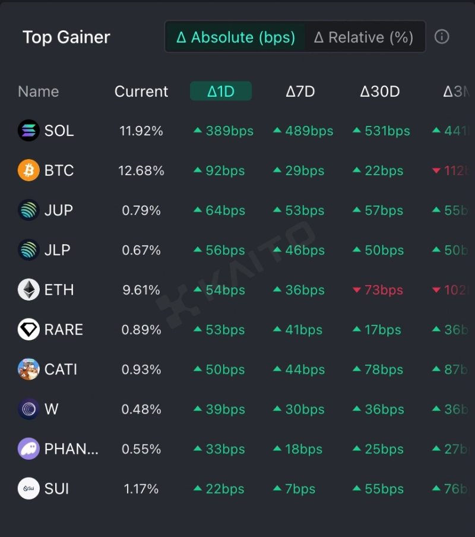This screenshot has height=537, width=475.
Task: Click the Name column header
Action: (39, 91)
